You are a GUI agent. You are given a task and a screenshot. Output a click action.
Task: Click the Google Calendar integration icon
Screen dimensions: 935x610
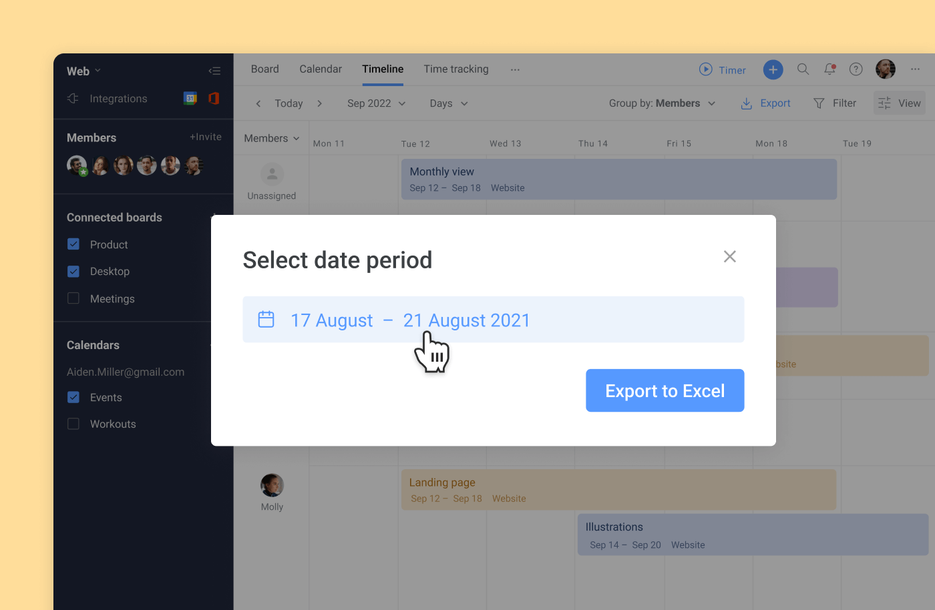(190, 98)
